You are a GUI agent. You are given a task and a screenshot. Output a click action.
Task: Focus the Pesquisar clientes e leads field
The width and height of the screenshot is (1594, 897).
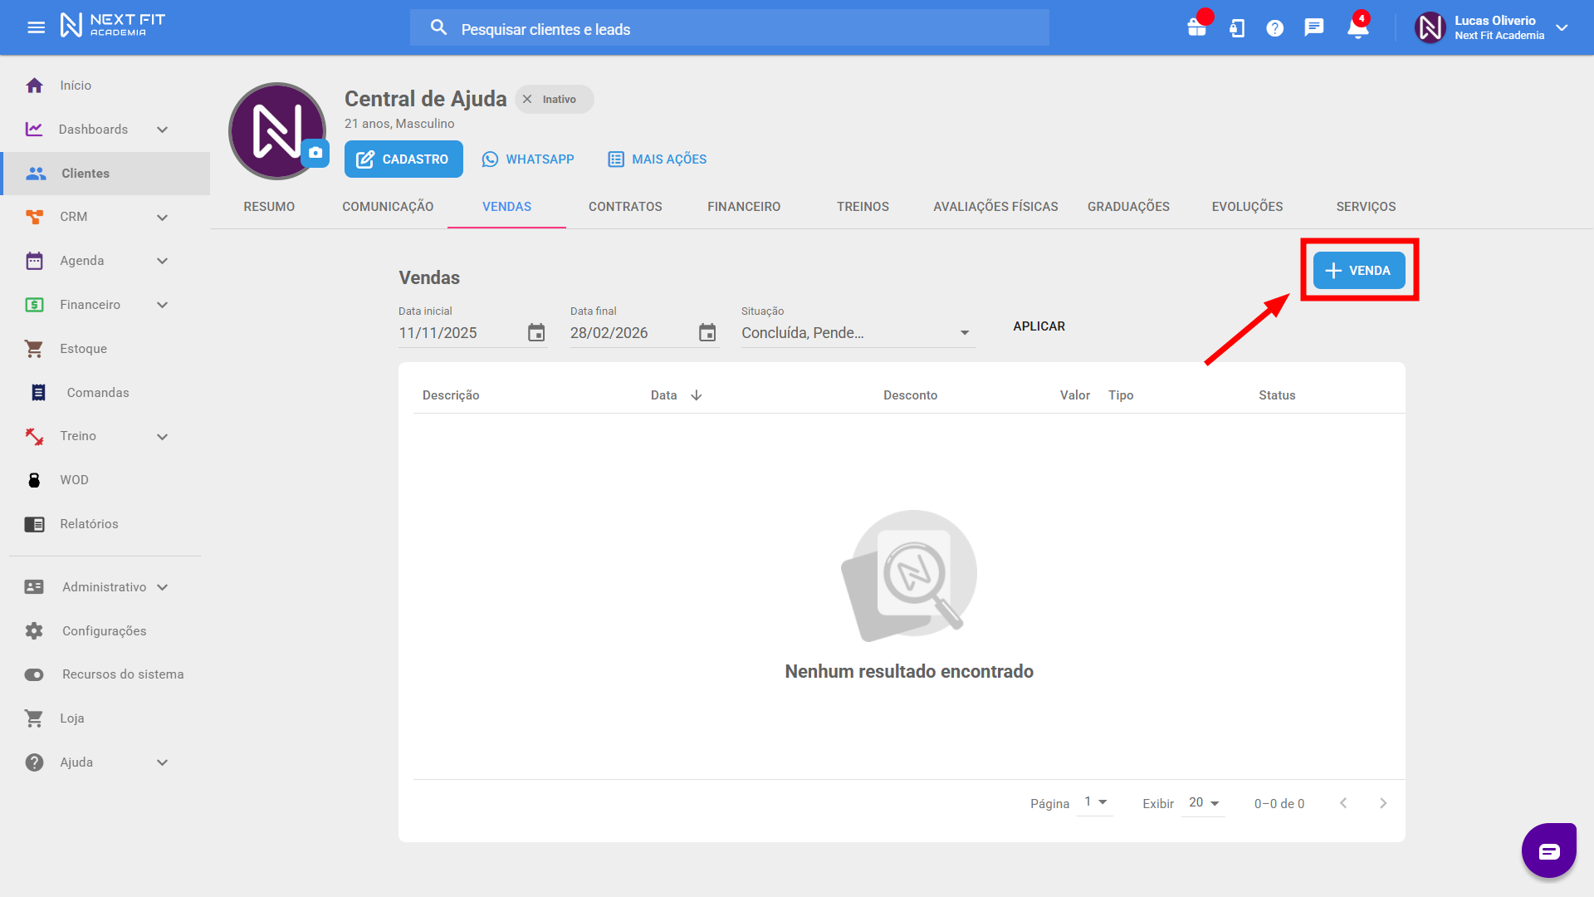click(731, 29)
